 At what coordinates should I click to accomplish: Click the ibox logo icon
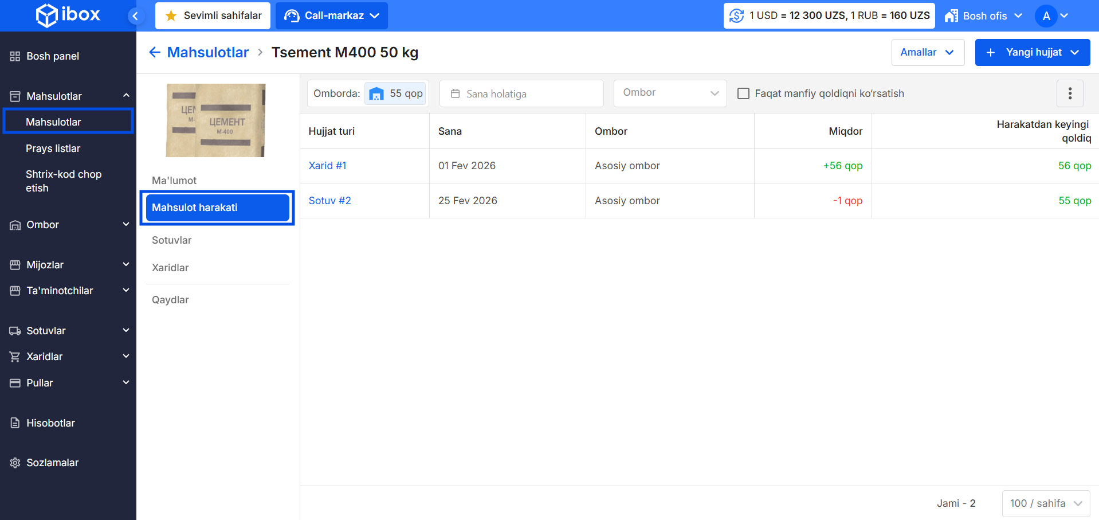[46, 15]
